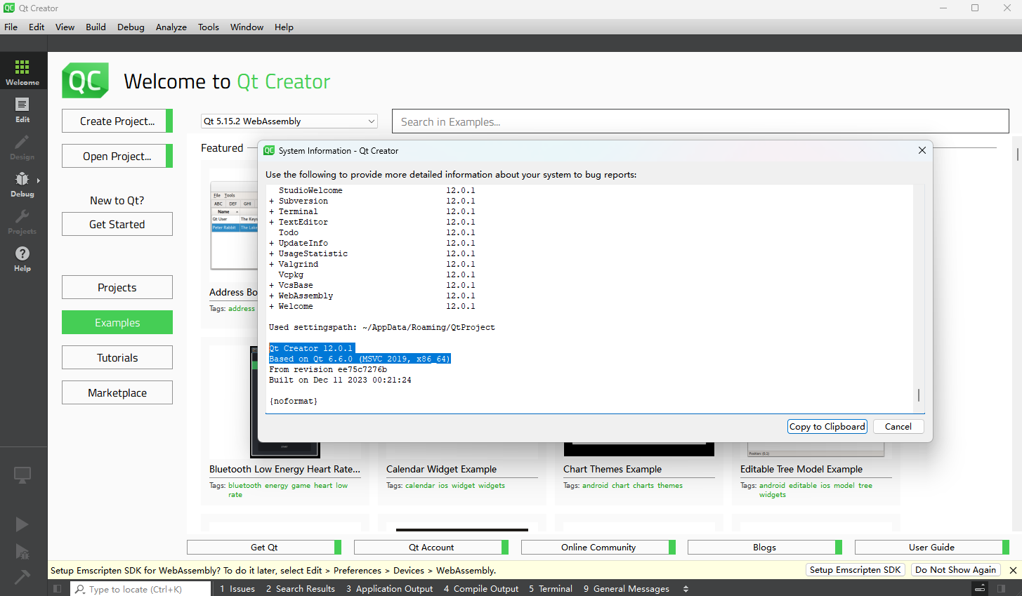Toggle the right sidebar visibility
The width and height of the screenshot is (1022, 596).
(1001, 589)
